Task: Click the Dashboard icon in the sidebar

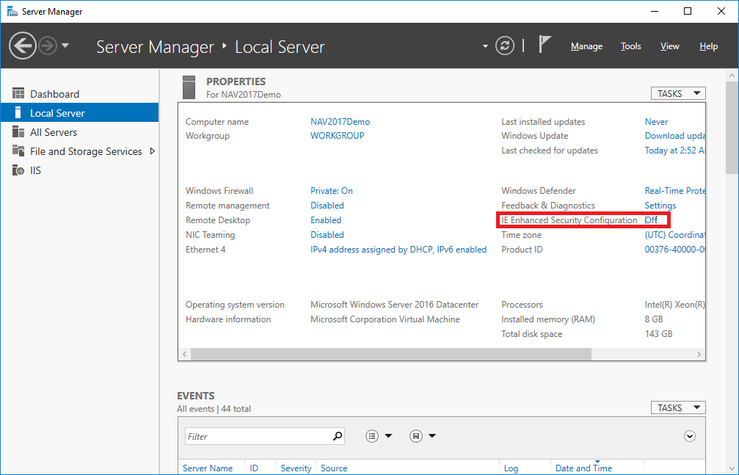Action: tap(18, 93)
